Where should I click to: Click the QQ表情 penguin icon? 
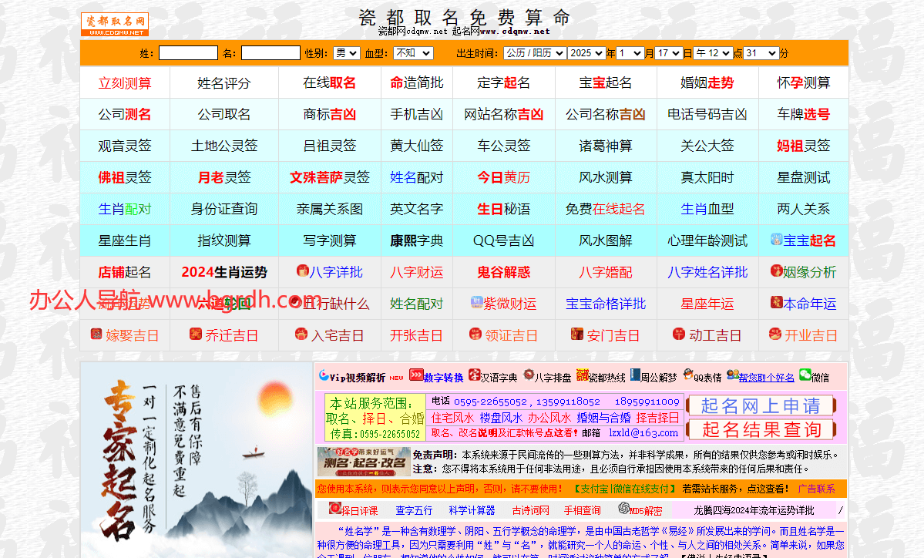point(687,375)
